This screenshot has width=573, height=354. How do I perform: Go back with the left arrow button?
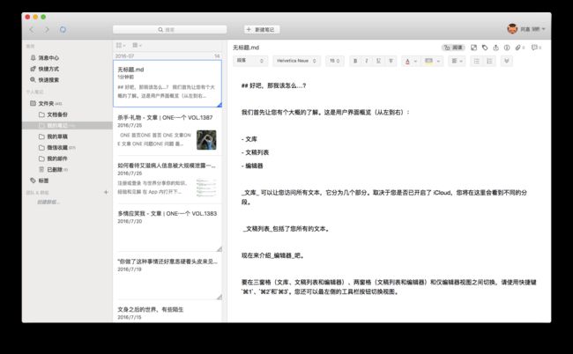point(32,30)
